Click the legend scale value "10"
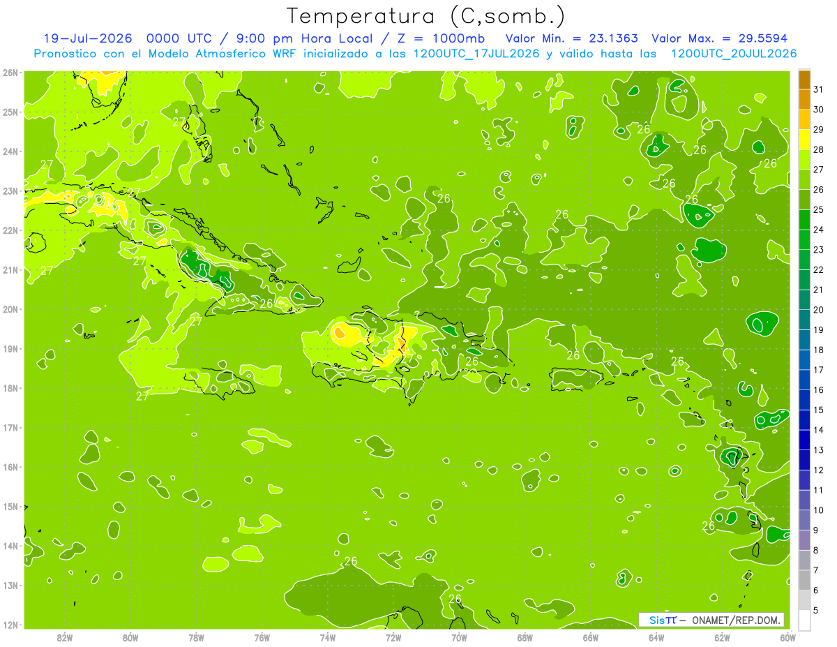 [818, 510]
